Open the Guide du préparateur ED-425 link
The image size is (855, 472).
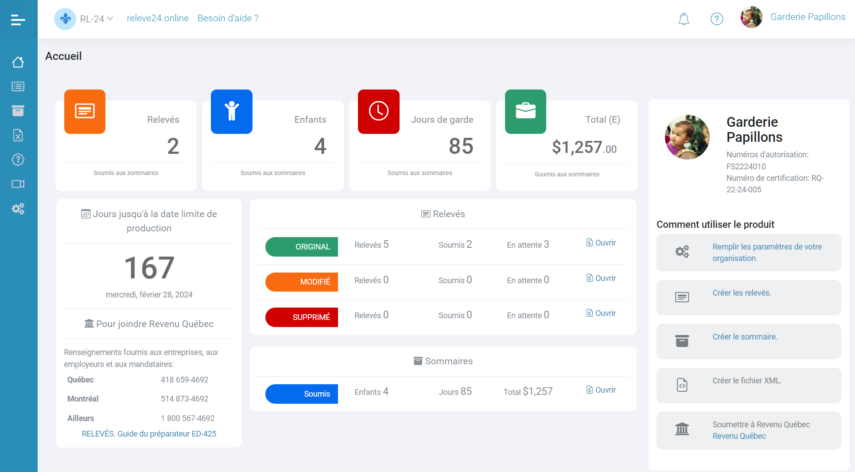pyautogui.click(x=149, y=433)
